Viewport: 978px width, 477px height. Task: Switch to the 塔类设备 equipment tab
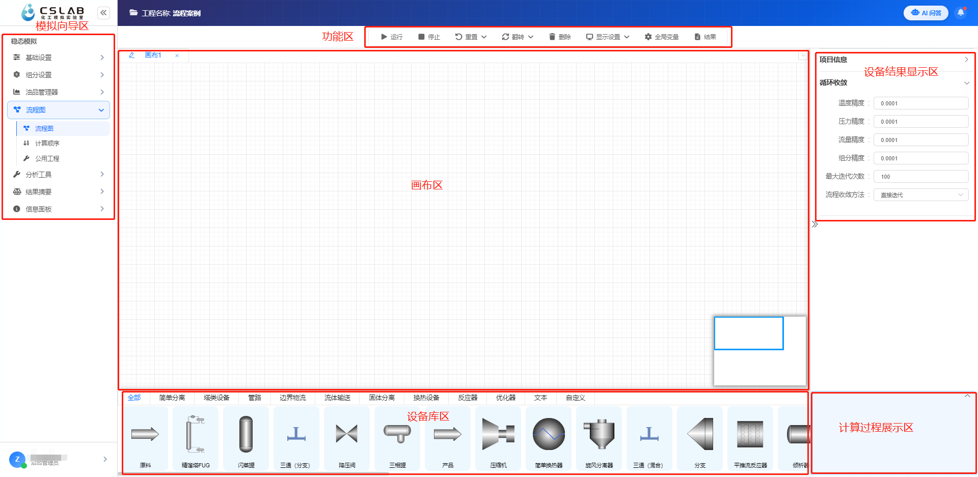point(216,398)
